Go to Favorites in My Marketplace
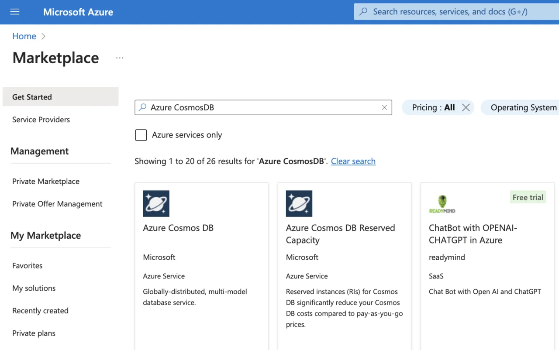 click(x=28, y=265)
